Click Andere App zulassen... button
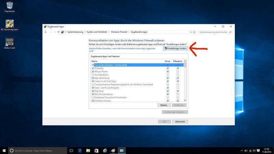The image size is (274, 154). [175, 112]
